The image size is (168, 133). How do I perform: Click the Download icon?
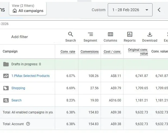tap(150, 34)
